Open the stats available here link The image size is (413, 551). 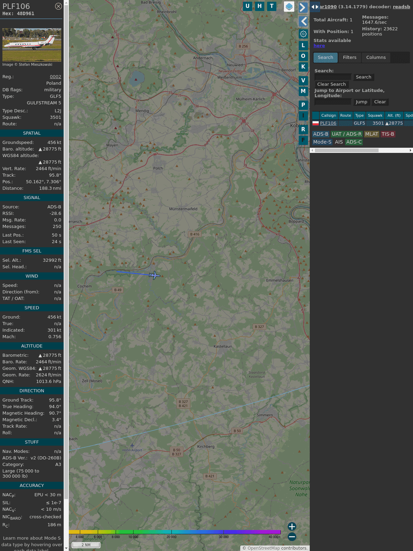tap(319, 46)
